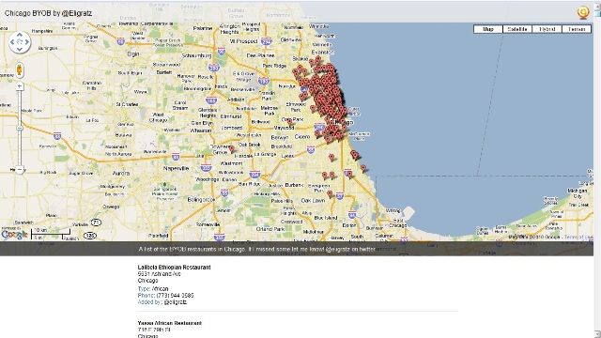Open northernmost marker near Evanston

click(318, 59)
